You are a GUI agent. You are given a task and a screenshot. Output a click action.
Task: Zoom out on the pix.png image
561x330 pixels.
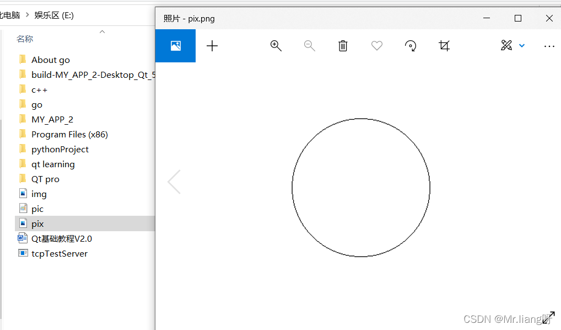(x=310, y=46)
